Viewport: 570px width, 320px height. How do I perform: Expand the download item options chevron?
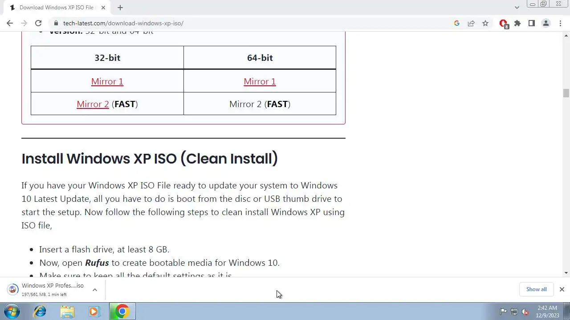click(x=95, y=290)
